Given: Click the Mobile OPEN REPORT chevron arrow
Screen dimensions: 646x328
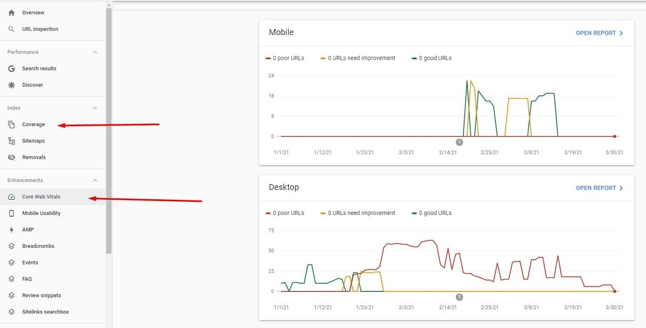Looking at the screenshot, I should [x=621, y=33].
